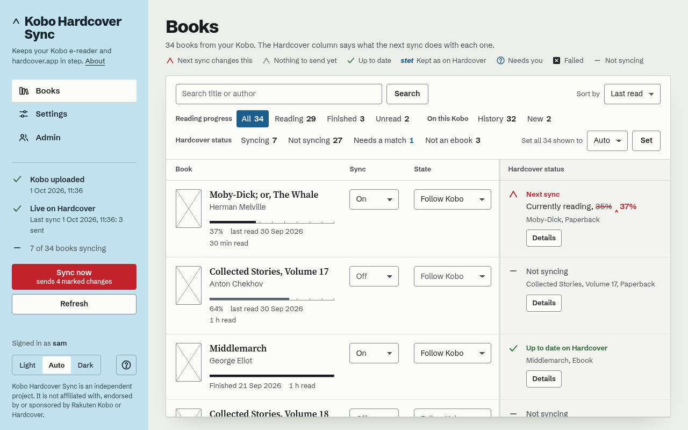Click the stet Kept as on Hardcover mark

[407, 60]
